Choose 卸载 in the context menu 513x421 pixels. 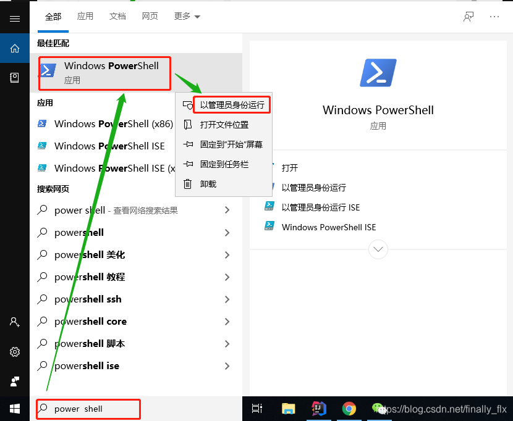click(x=224, y=184)
